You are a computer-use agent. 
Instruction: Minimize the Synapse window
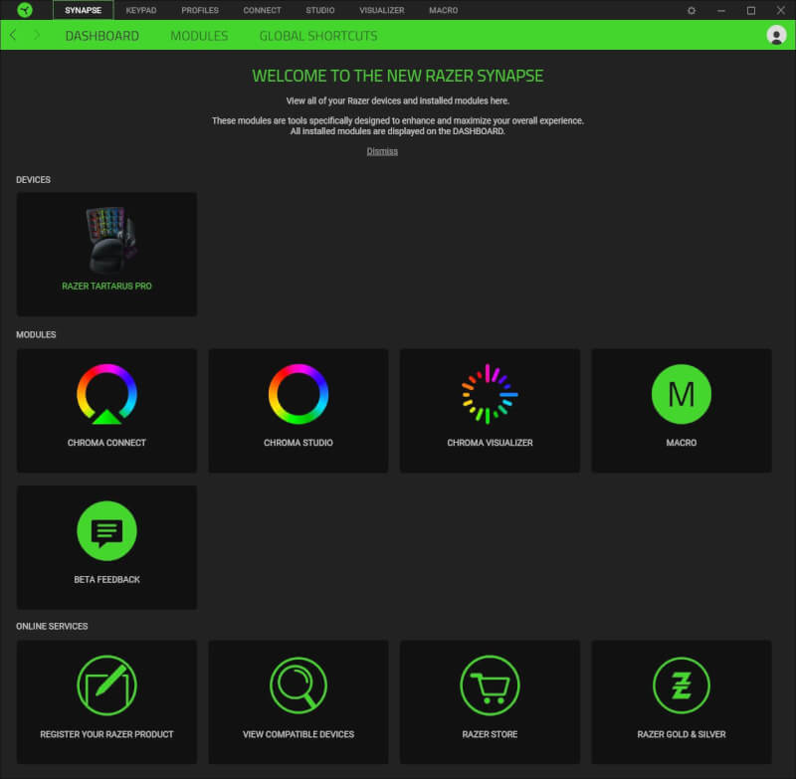(x=720, y=10)
